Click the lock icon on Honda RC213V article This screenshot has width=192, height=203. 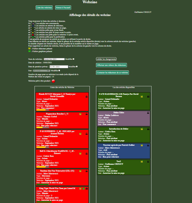pos(86,96)
